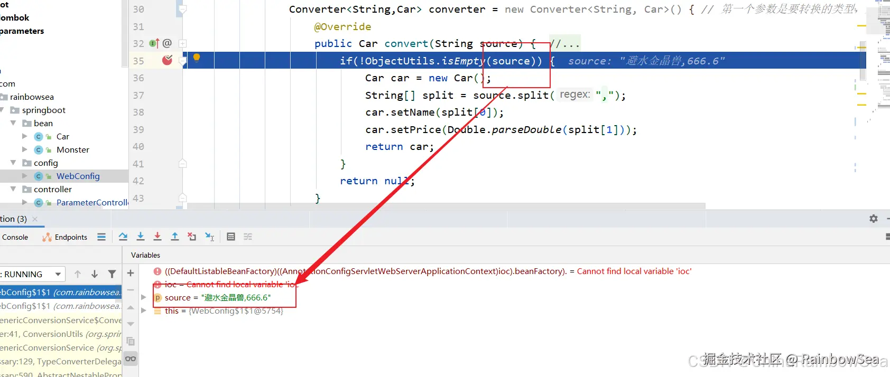Screen dimensions: 890x377
Task: Select Monster class in project tree
Action: (72, 149)
